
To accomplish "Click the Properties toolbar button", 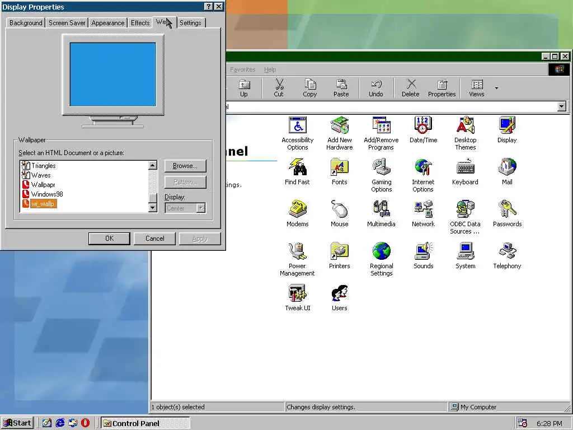I will 442,88.
